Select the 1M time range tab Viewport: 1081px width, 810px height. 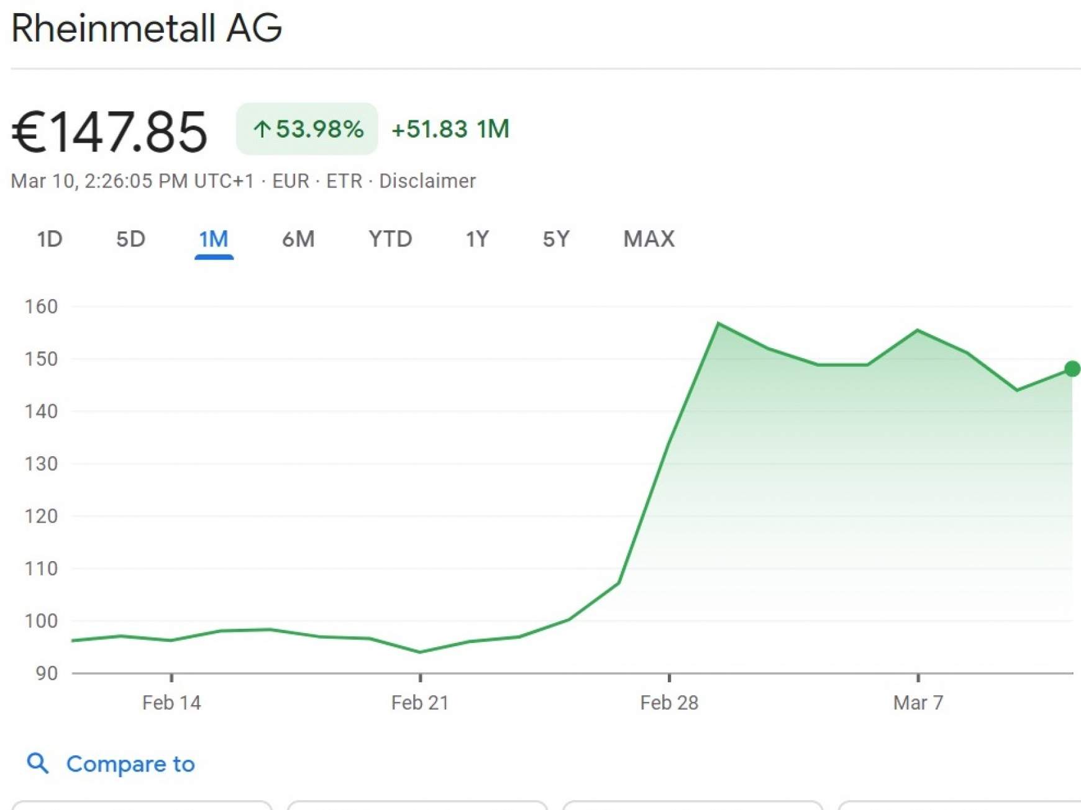coord(214,239)
